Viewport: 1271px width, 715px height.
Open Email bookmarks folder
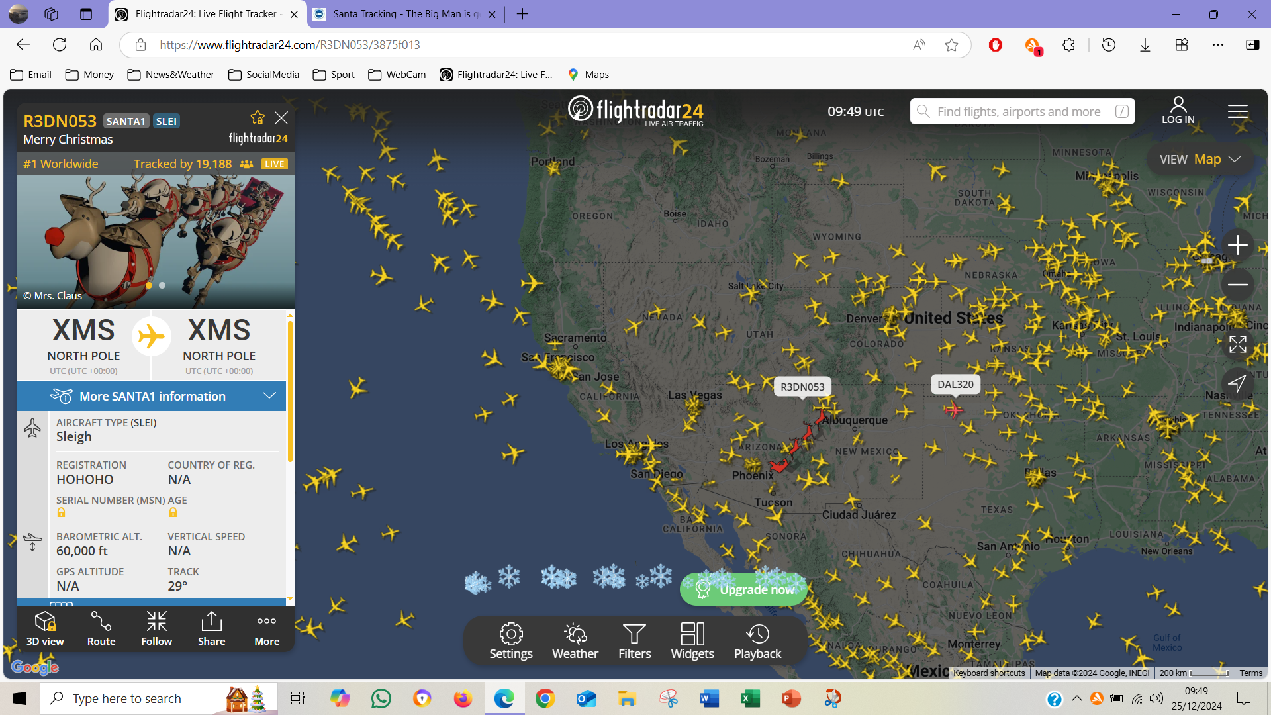[31, 75]
